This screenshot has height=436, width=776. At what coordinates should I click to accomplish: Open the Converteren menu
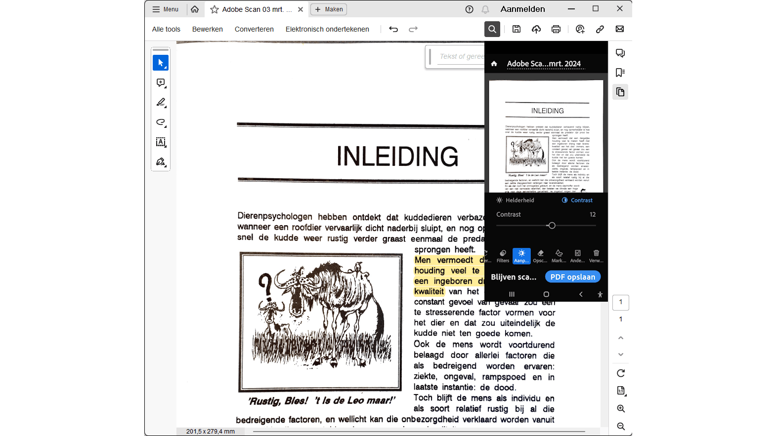coord(254,29)
